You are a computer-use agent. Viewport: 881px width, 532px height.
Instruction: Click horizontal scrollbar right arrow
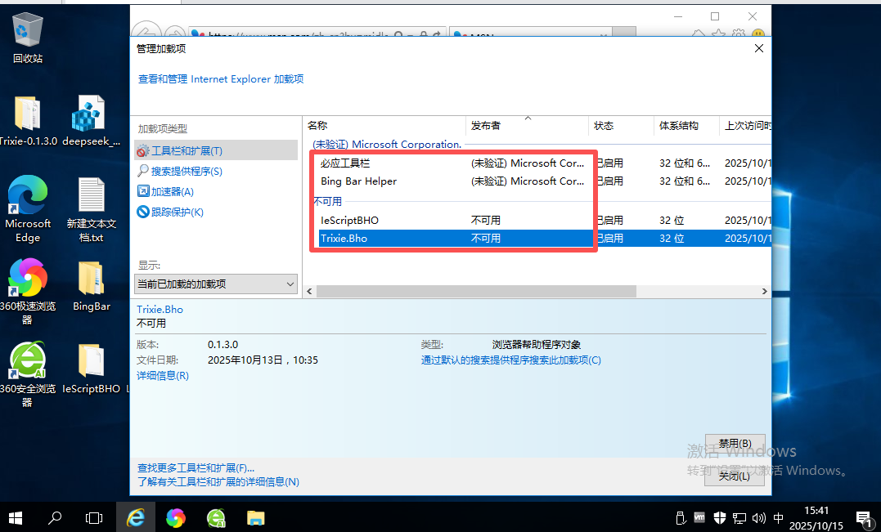click(x=764, y=292)
